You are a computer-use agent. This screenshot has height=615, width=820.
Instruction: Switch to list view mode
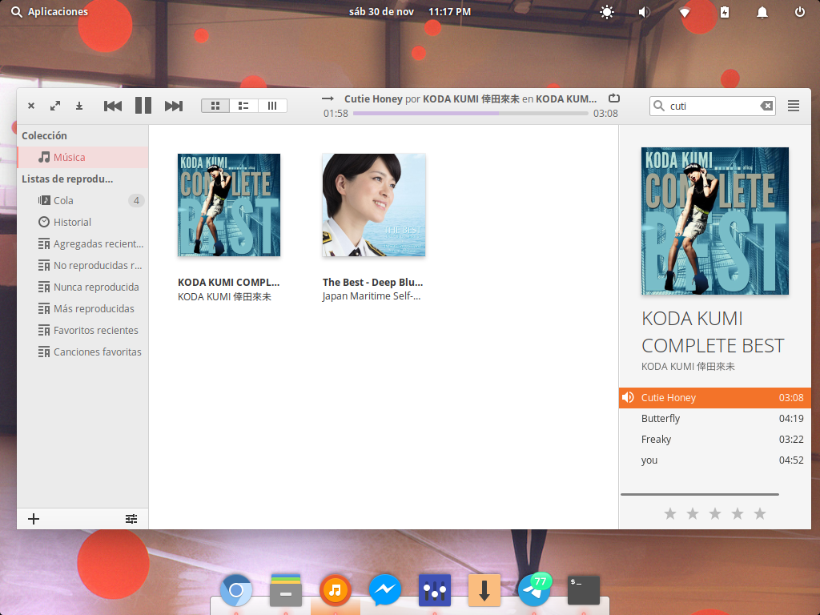pos(243,107)
